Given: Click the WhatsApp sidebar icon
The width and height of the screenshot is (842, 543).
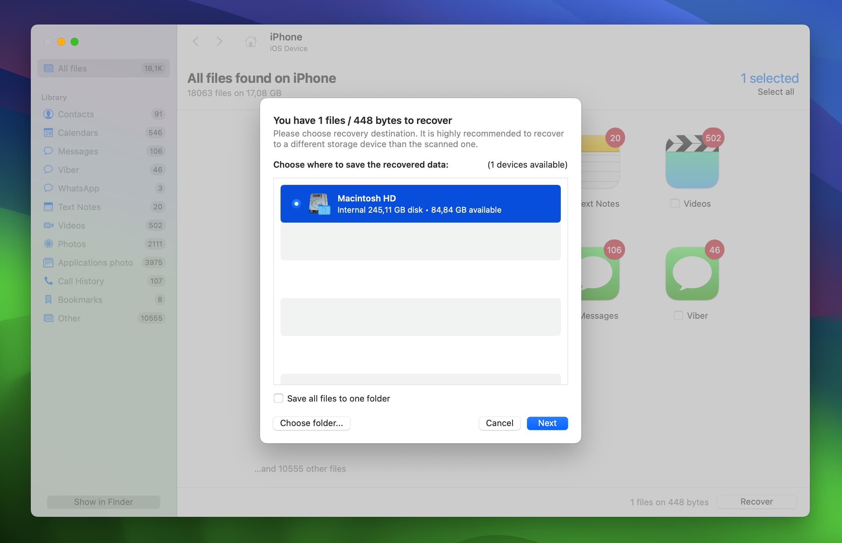Looking at the screenshot, I should (x=48, y=188).
